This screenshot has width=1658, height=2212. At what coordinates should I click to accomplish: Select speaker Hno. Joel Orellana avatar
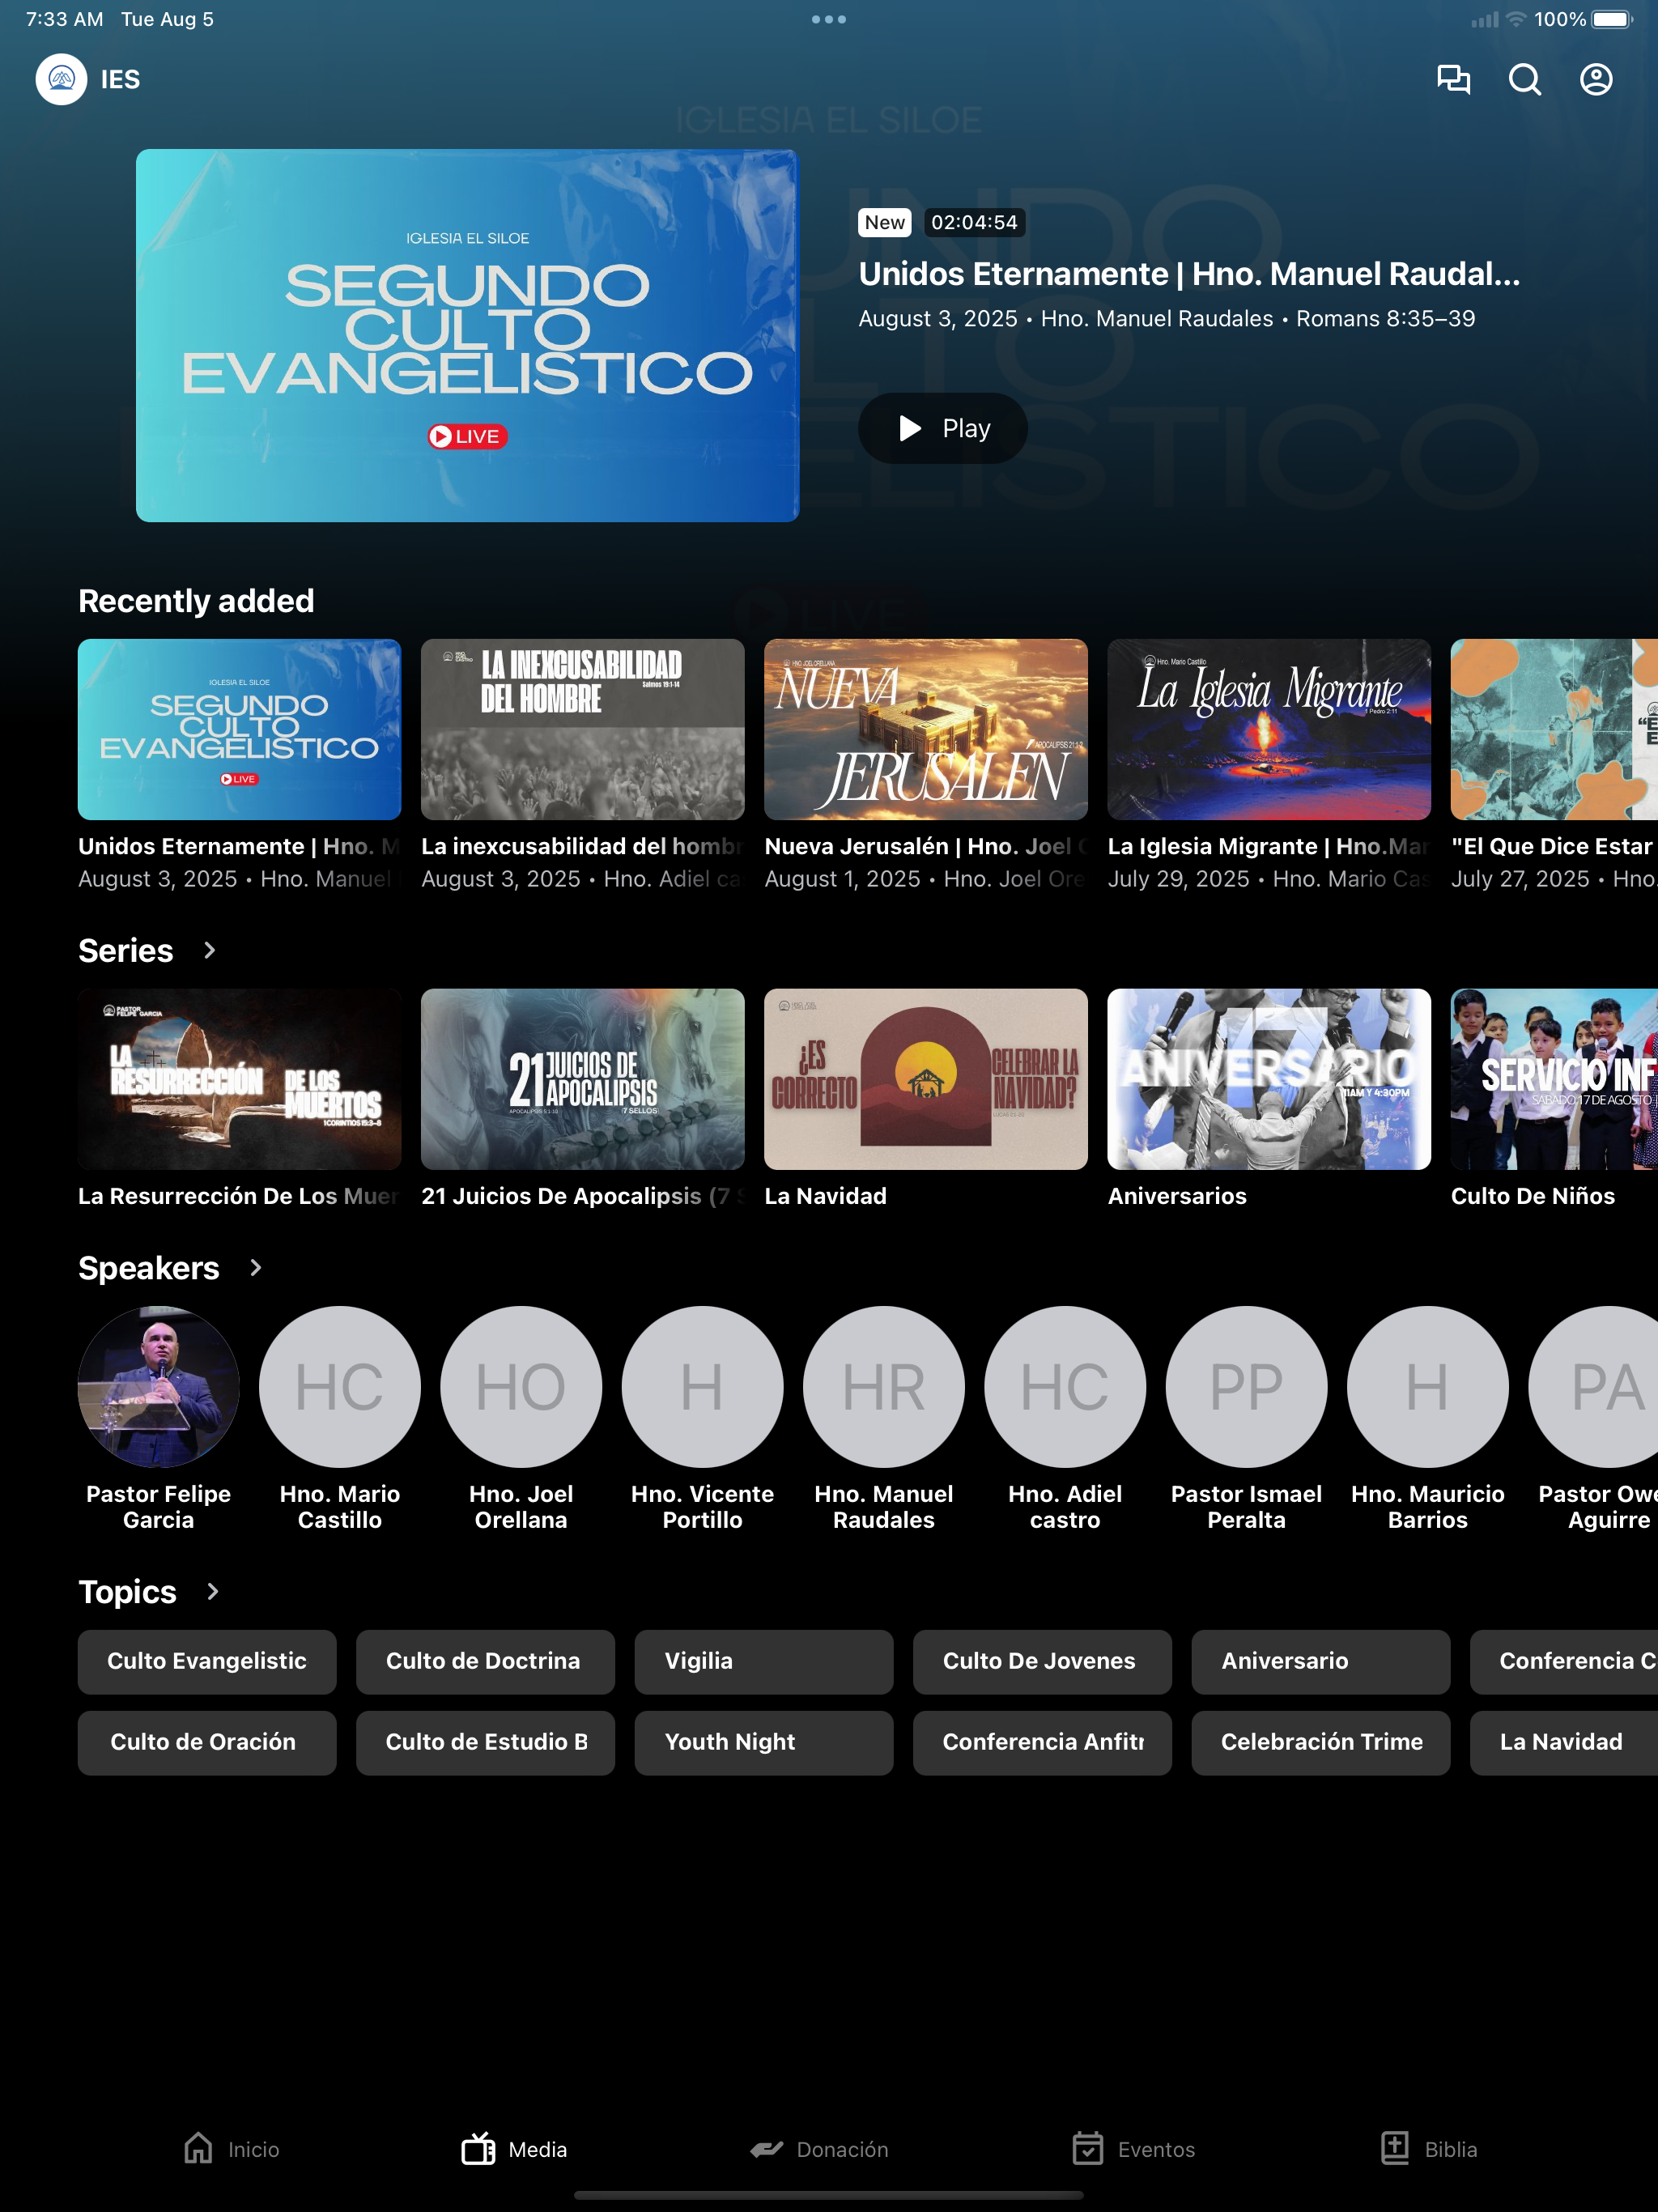pyautogui.click(x=521, y=1386)
